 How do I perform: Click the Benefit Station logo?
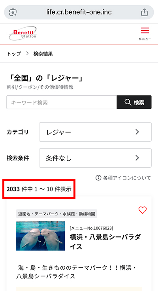coord(23,33)
